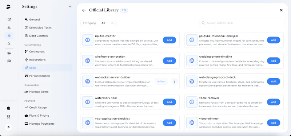The image size is (291, 136).
Task: Open Scheduled Tasks
Action: [47, 28]
